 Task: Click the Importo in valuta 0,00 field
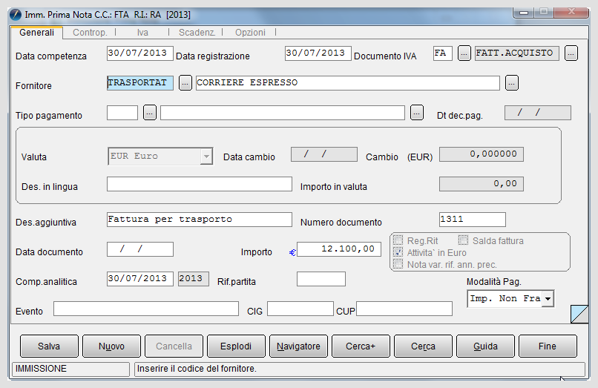point(482,184)
